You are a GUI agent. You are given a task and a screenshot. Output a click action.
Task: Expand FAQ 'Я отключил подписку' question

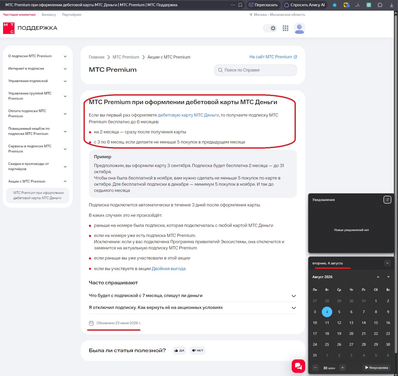tap(193, 308)
